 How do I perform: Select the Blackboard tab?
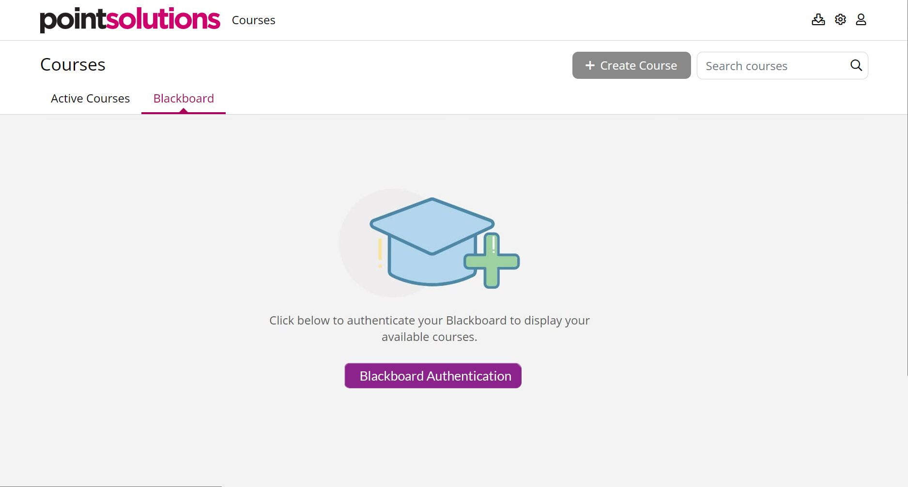(x=184, y=98)
